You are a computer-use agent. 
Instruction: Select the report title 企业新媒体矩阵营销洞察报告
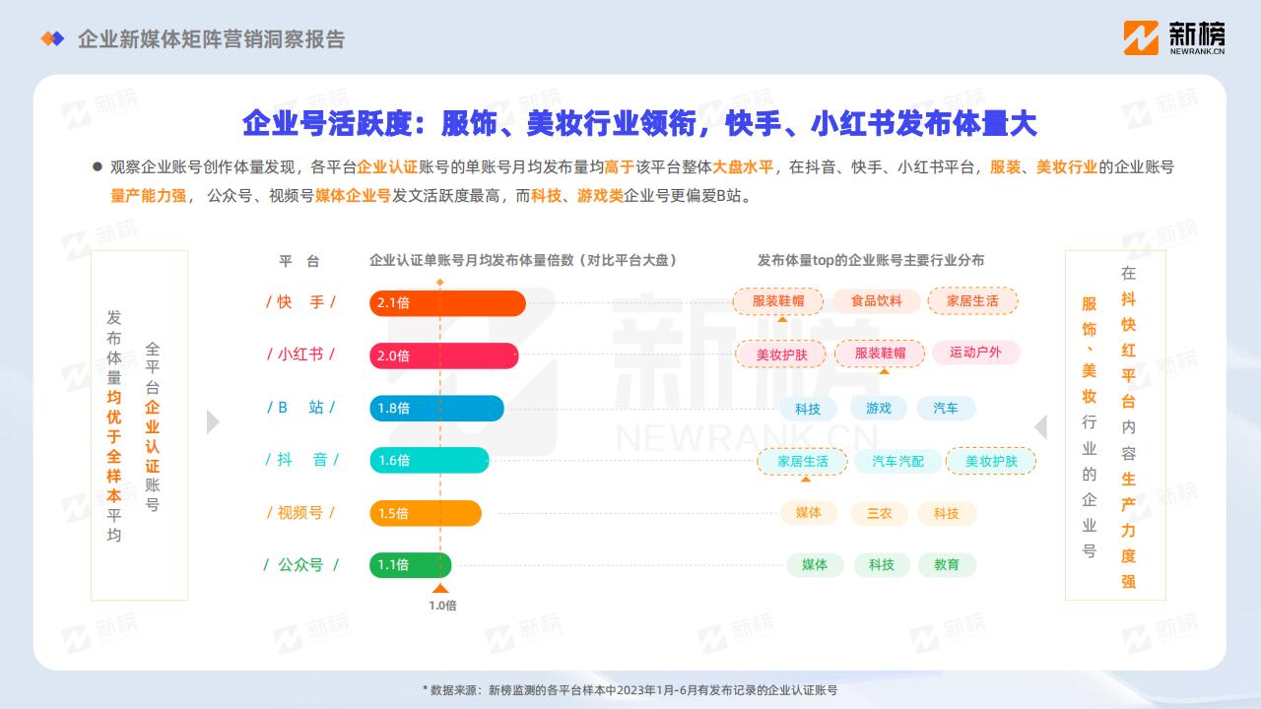coord(212,39)
